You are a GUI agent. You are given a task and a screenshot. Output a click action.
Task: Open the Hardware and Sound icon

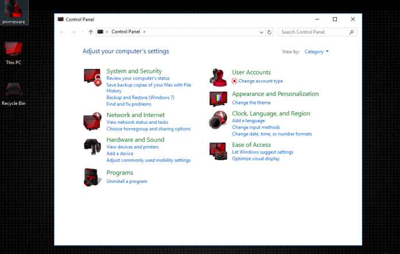point(92,146)
